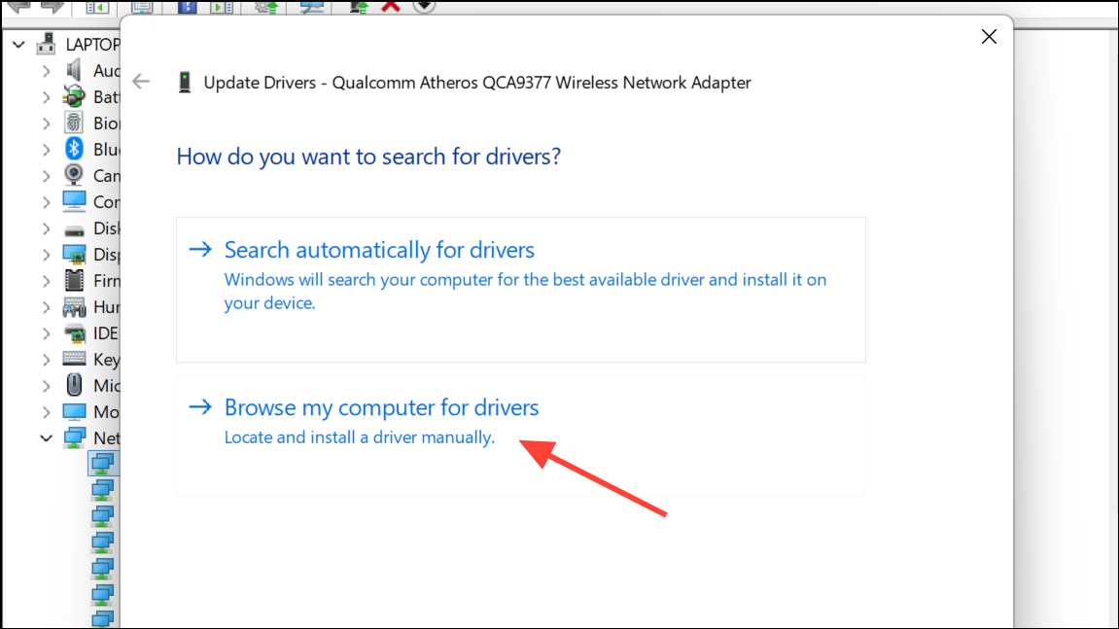
Task: Go back using the dialog's back arrow
Action: (142, 82)
